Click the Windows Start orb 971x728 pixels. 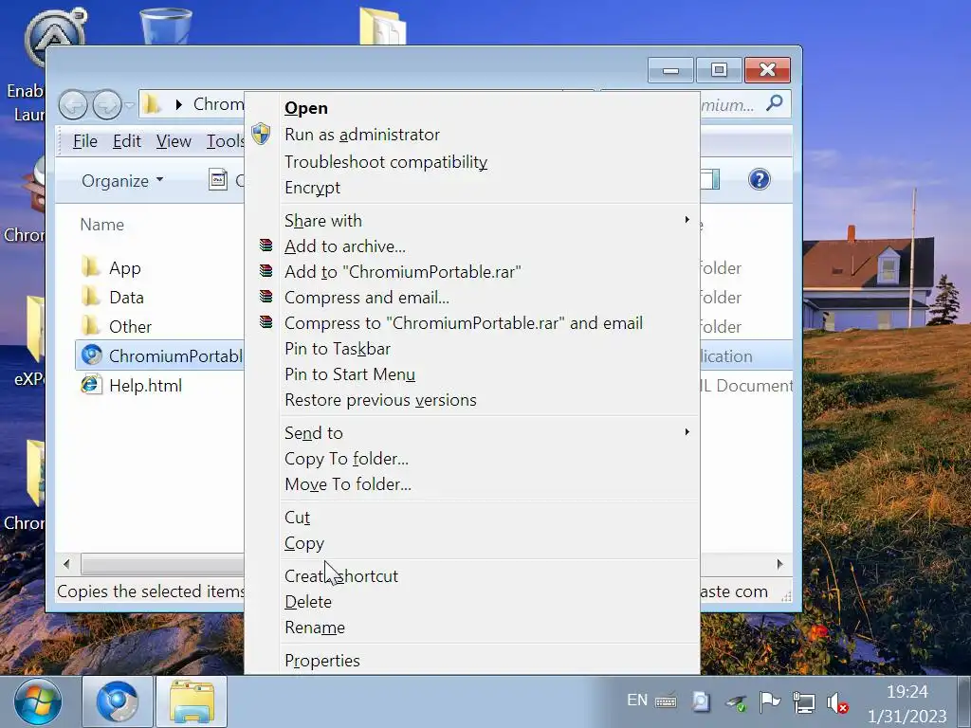pos(38,702)
